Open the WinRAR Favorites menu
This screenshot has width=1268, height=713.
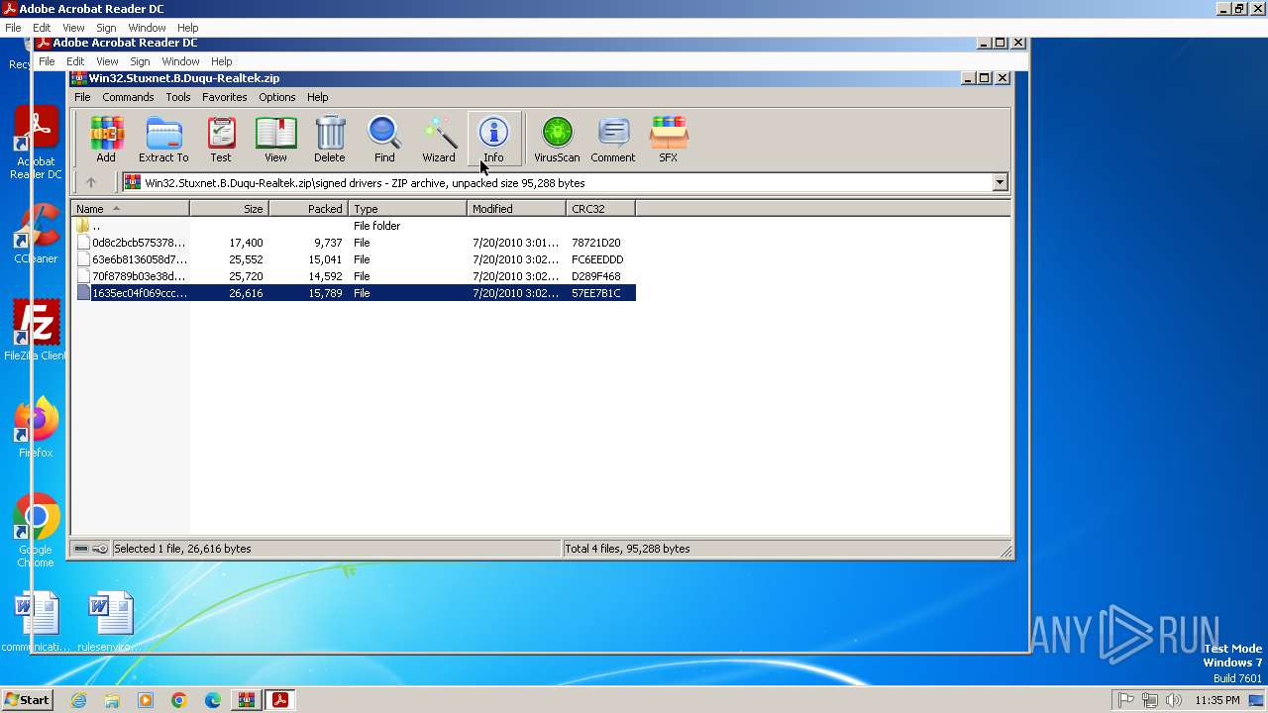click(225, 97)
